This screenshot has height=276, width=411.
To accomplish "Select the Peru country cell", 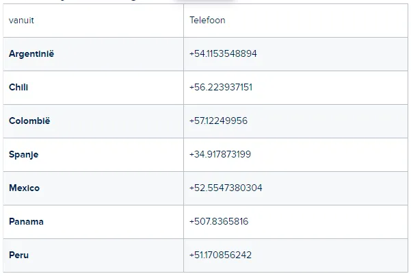I will [x=93, y=255].
